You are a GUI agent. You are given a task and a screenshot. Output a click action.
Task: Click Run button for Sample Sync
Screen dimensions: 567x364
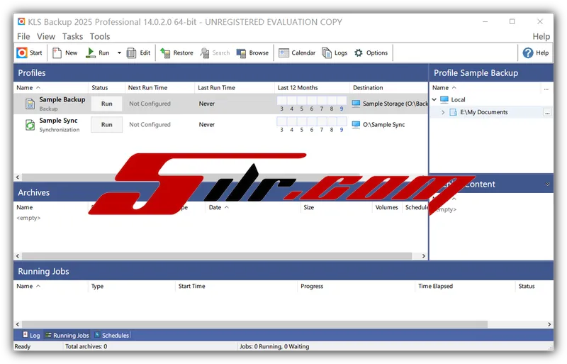[x=107, y=125]
